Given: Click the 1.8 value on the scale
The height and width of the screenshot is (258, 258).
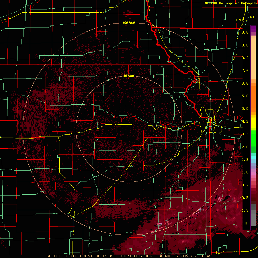Looking at the screenshot, I should point(245,160).
